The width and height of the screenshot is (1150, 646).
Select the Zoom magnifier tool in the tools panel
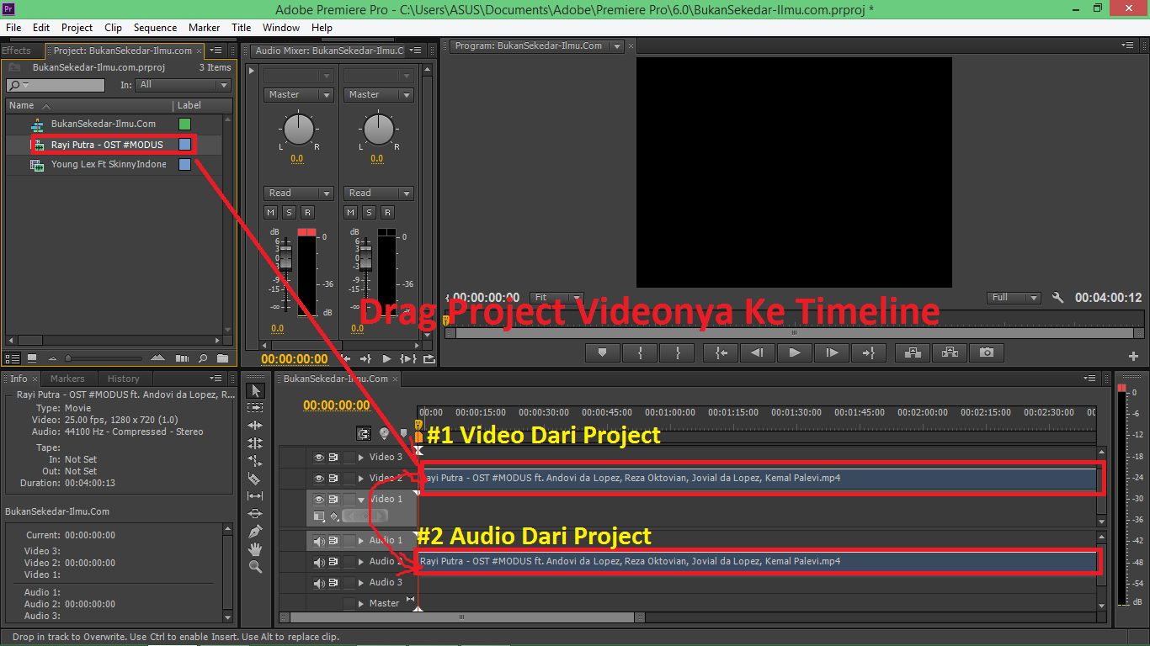click(255, 567)
